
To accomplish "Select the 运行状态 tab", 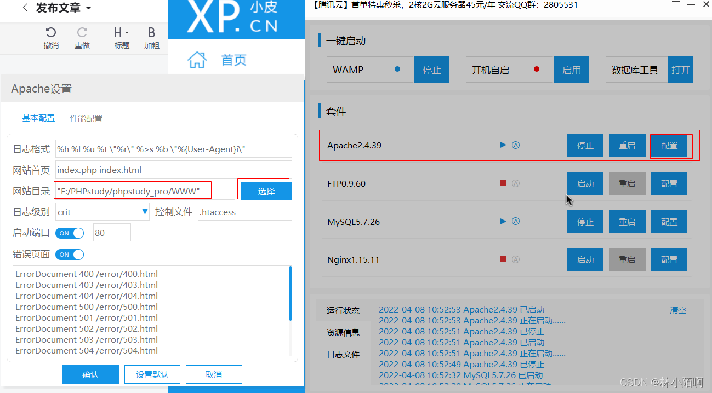I will pos(343,311).
